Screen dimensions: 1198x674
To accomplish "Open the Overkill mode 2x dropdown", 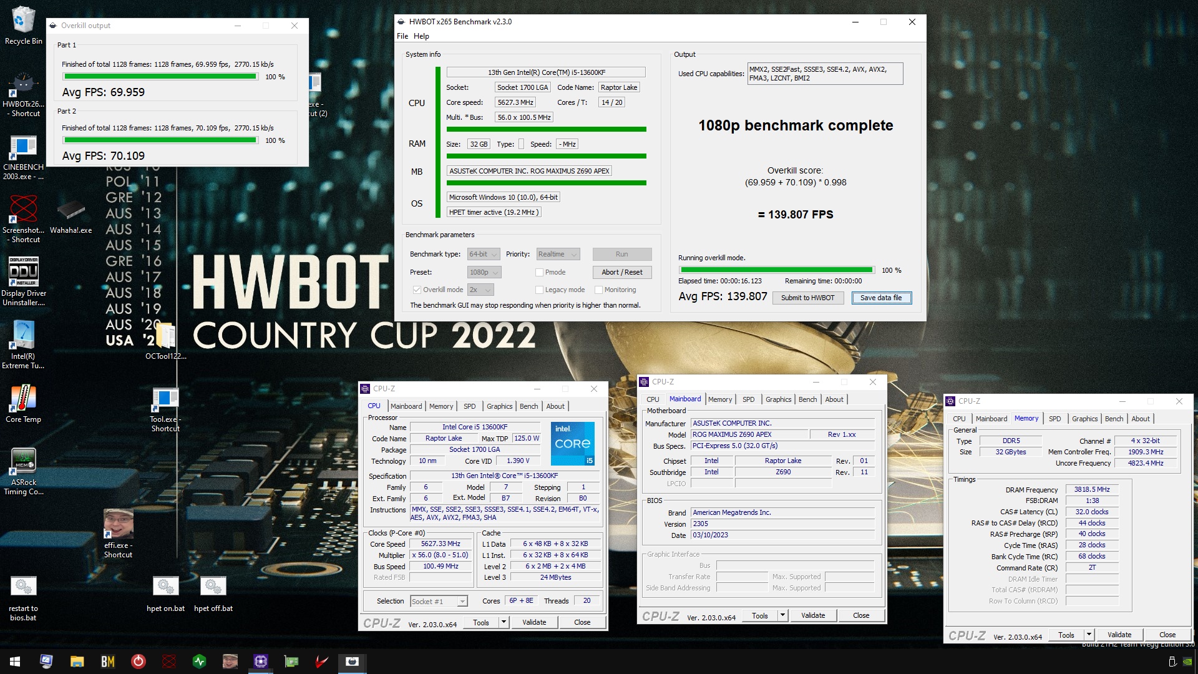I will pos(480,290).
